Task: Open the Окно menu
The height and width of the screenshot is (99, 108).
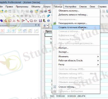Action: pyautogui.click(x=92, y=7)
